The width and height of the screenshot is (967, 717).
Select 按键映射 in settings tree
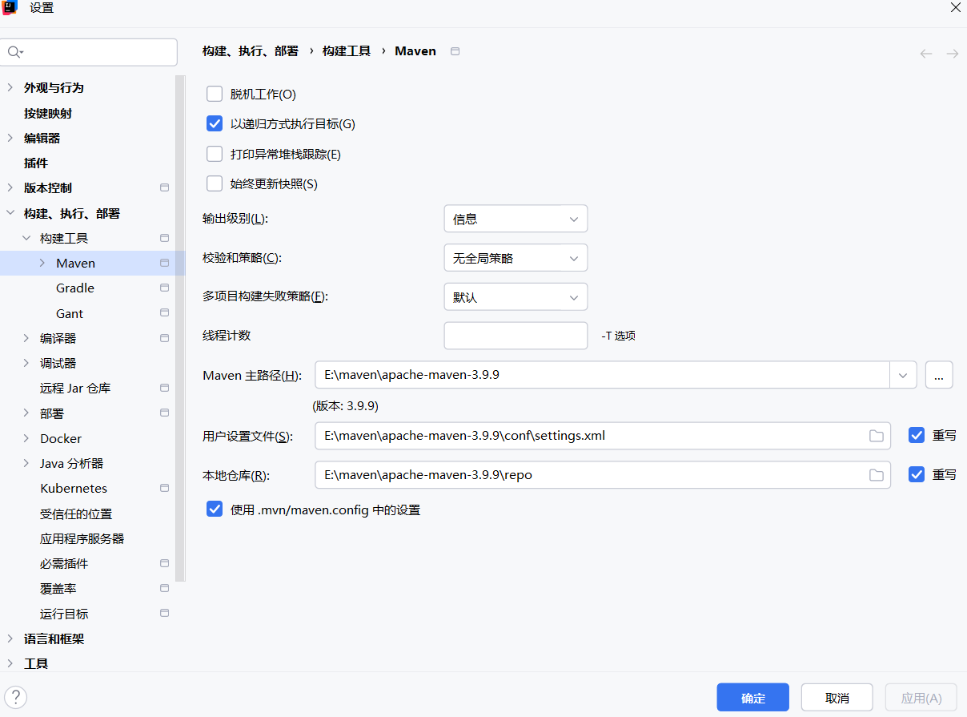pos(48,113)
